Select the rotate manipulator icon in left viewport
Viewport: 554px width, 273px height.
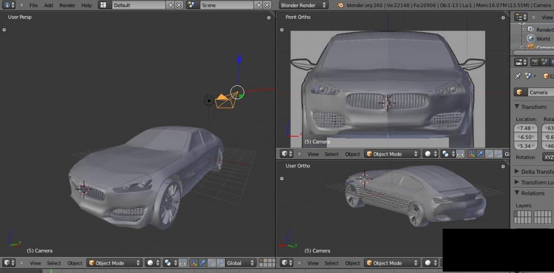coord(211,263)
